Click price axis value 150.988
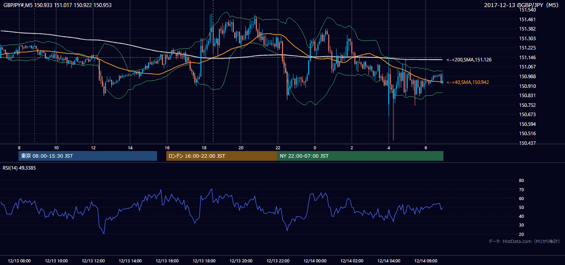Viewport: 565px width, 265px height. pos(527,76)
